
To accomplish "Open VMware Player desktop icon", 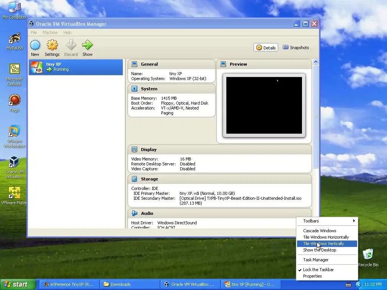I will [x=14, y=196].
